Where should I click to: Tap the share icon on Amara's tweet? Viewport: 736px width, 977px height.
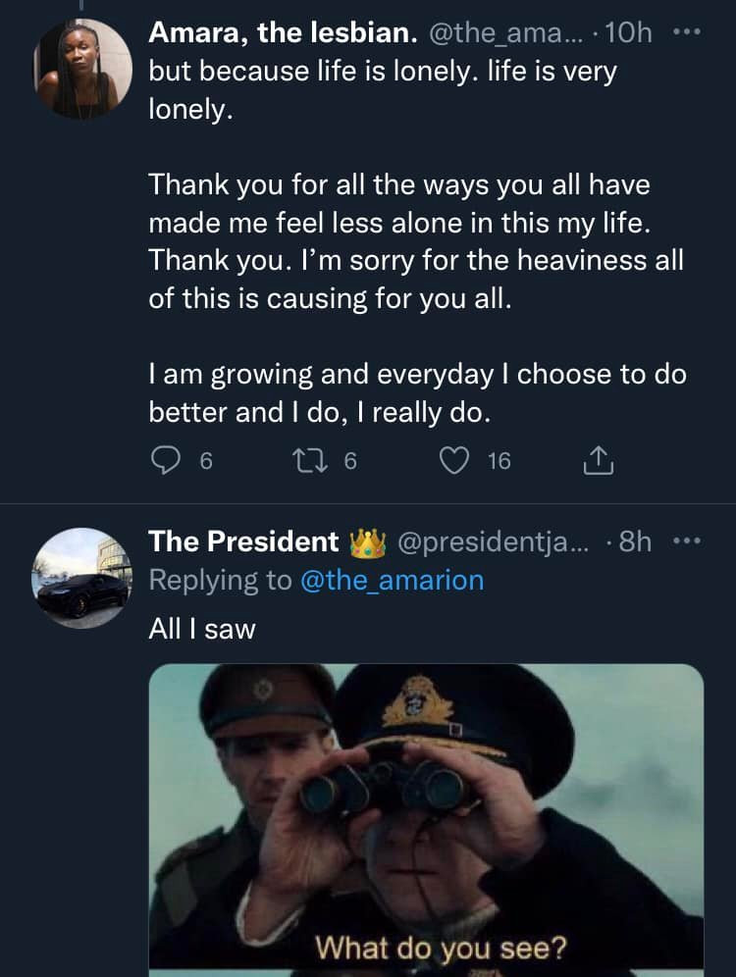pyautogui.click(x=598, y=460)
